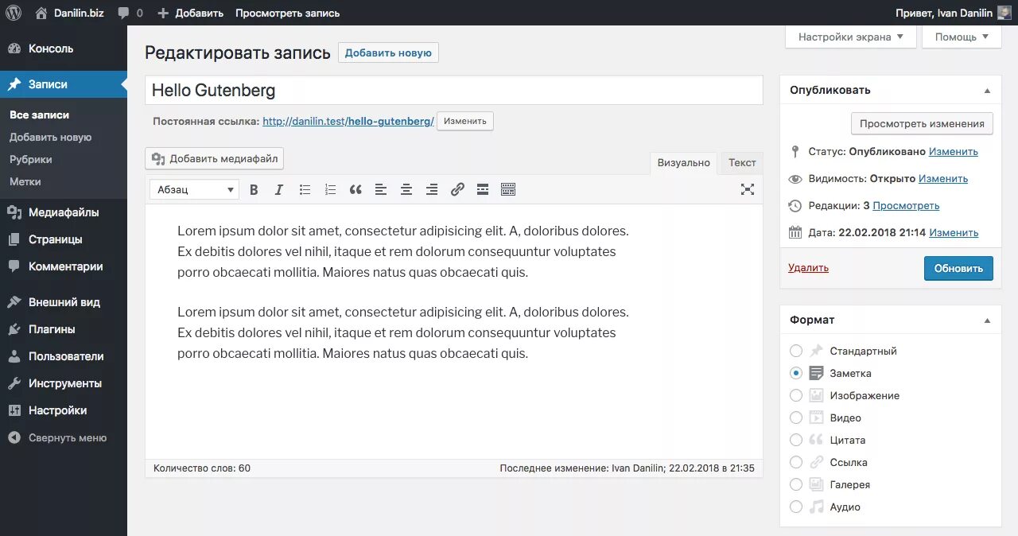
Task: Open the Абзац paragraph style dropdown
Action: coord(195,190)
